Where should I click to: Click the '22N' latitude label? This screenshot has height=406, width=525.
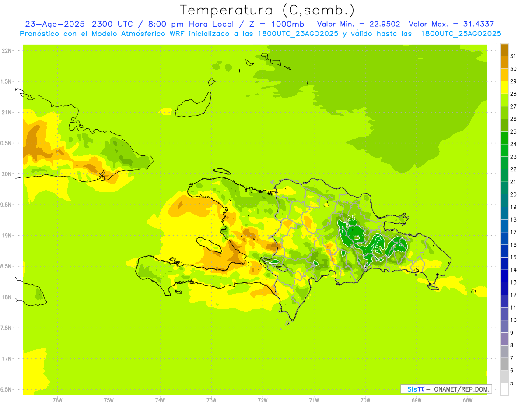(7, 50)
